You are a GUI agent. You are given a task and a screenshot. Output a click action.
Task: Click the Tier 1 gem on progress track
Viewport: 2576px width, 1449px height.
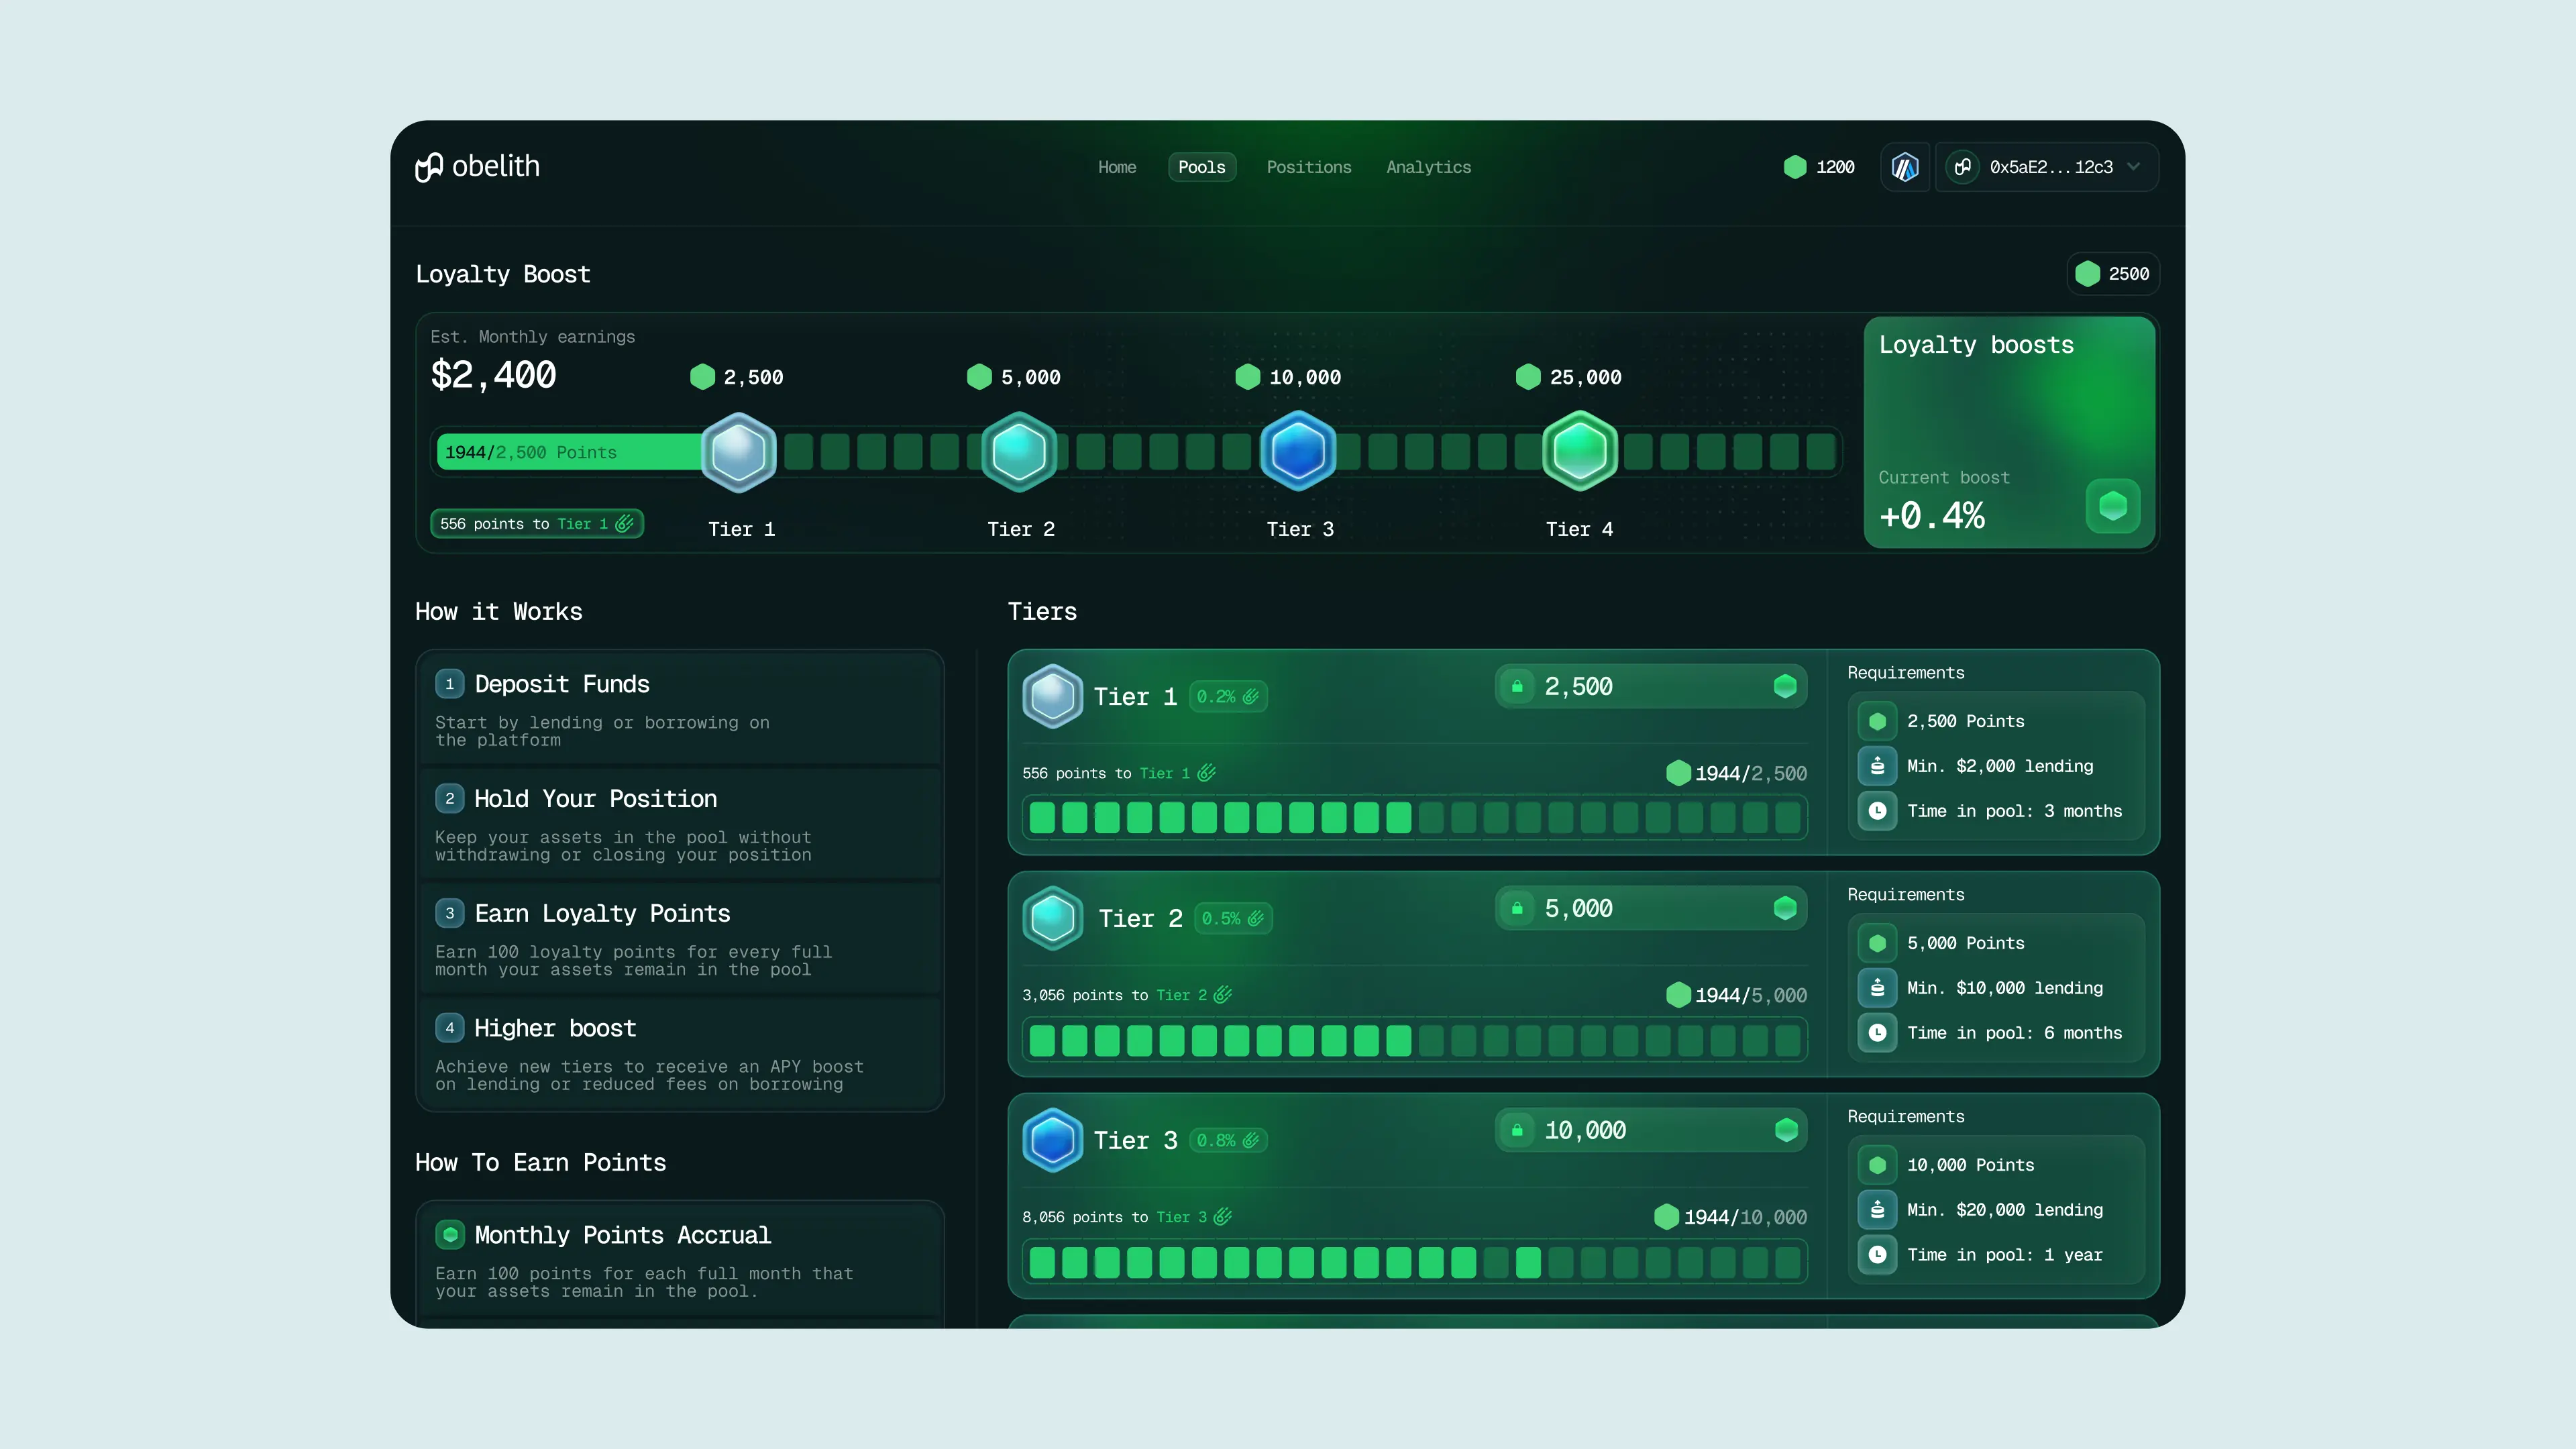coord(739,452)
